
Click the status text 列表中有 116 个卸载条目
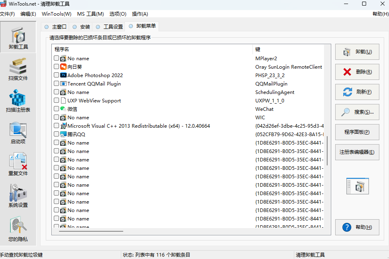coord(163,255)
